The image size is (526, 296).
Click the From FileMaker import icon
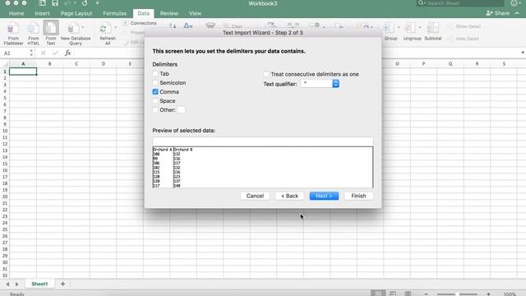(13, 29)
